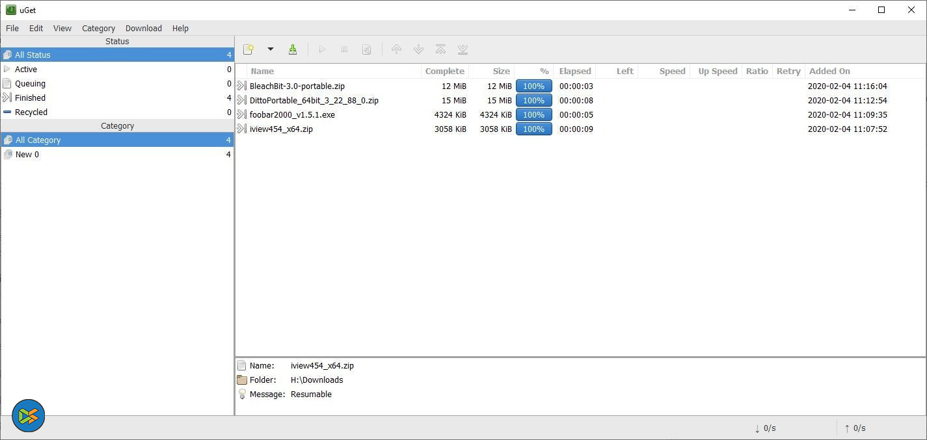The image size is (927, 440).
Task: Select foobar2000_v1.5.1.exe download row
Action: click(x=580, y=114)
